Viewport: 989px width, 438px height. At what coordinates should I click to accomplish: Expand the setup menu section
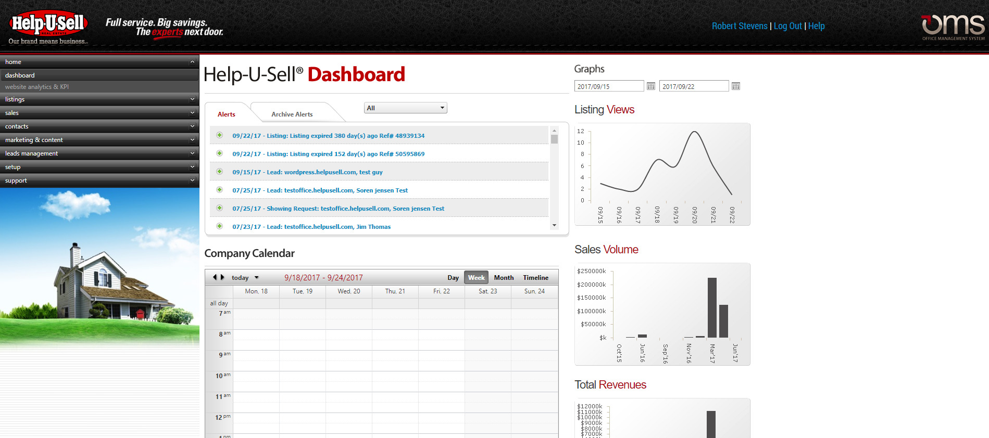point(192,167)
